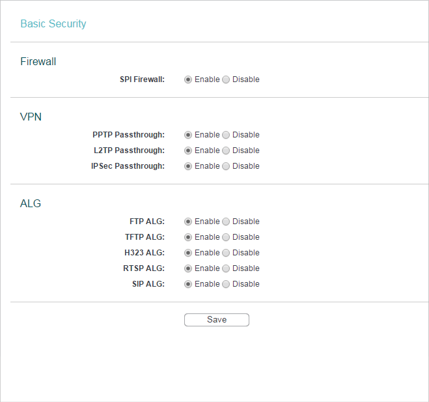Set FTP ALG to Disable

point(226,222)
